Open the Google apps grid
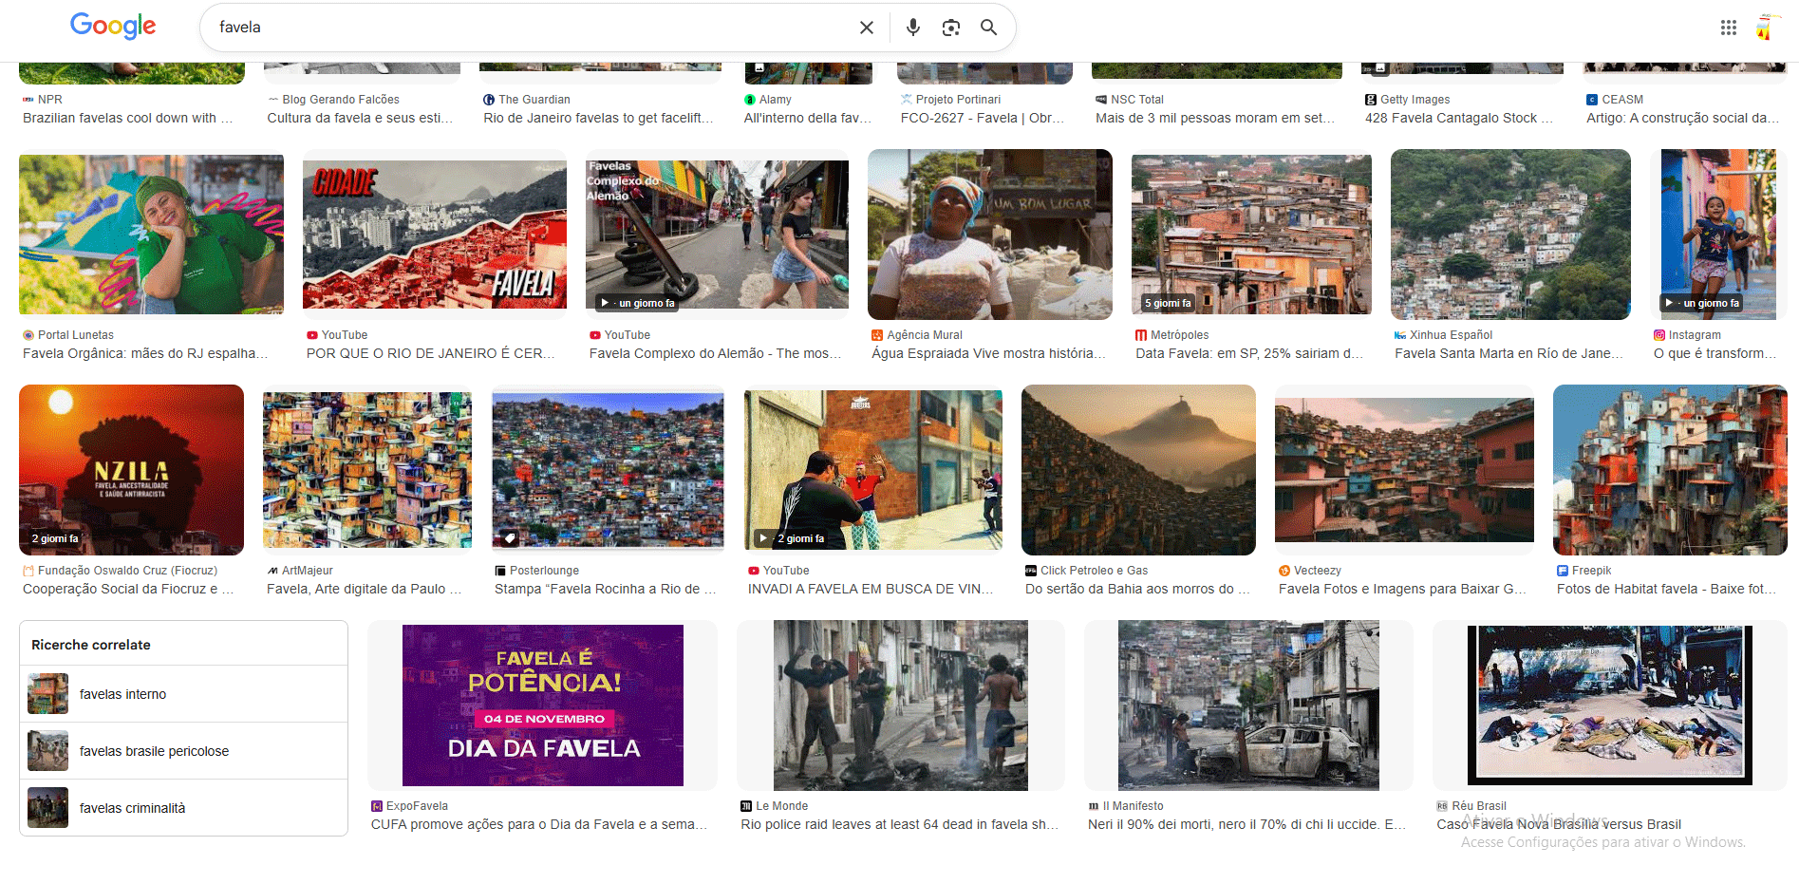The width and height of the screenshot is (1799, 884). [1728, 28]
